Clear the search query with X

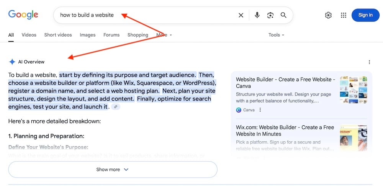241,15
